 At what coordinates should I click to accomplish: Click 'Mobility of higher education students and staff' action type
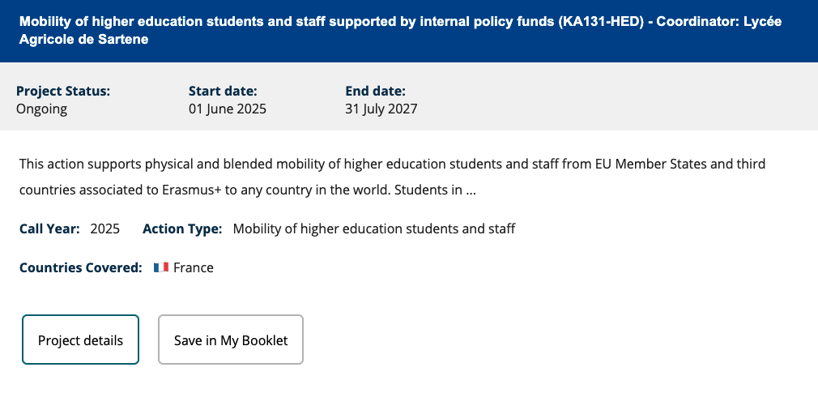click(x=374, y=229)
